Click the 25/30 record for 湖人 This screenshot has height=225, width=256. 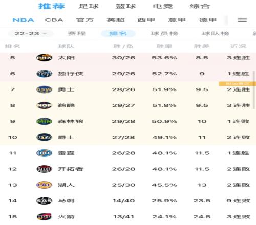click(x=123, y=185)
